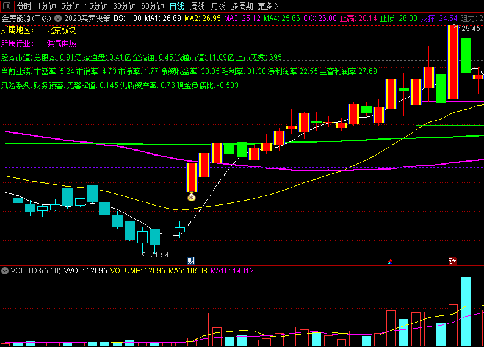
Task: Click the tallest cyan volume bar
Action: coord(466,312)
